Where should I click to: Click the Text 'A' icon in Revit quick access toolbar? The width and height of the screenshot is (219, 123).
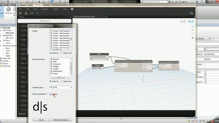pos(39,2)
